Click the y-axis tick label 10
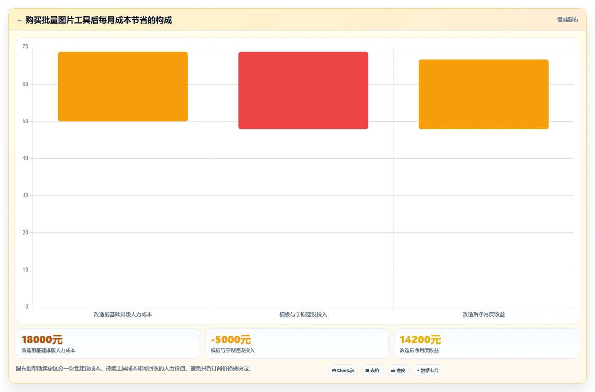 tap(25, 270)
